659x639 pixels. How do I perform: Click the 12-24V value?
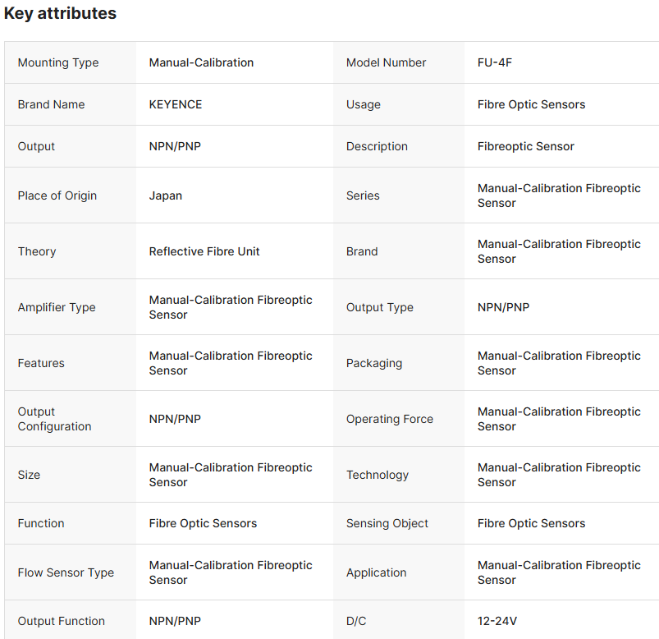(497, 621)
